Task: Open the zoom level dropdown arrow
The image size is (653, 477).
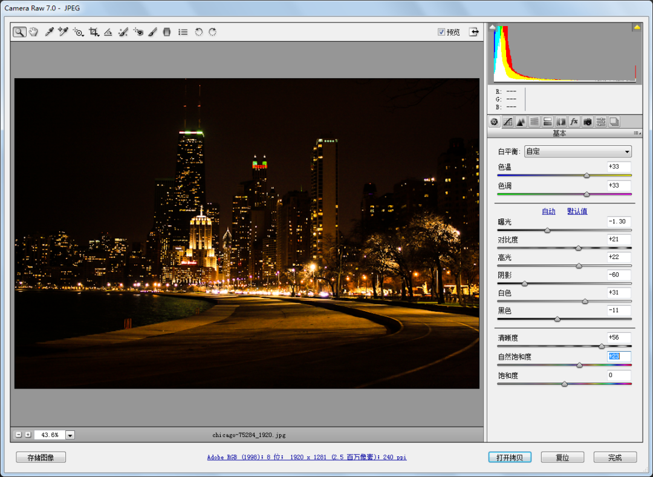Action: [70, 435]
